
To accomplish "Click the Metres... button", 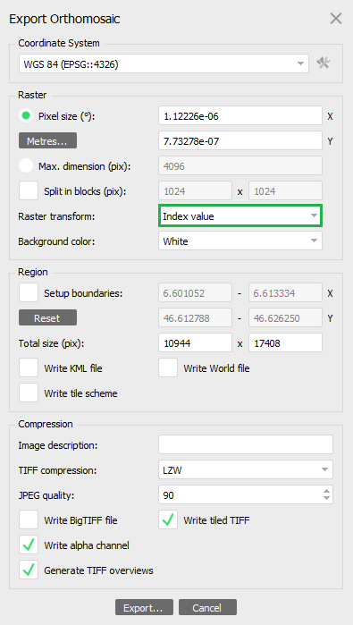I will [x=47, y=140].
